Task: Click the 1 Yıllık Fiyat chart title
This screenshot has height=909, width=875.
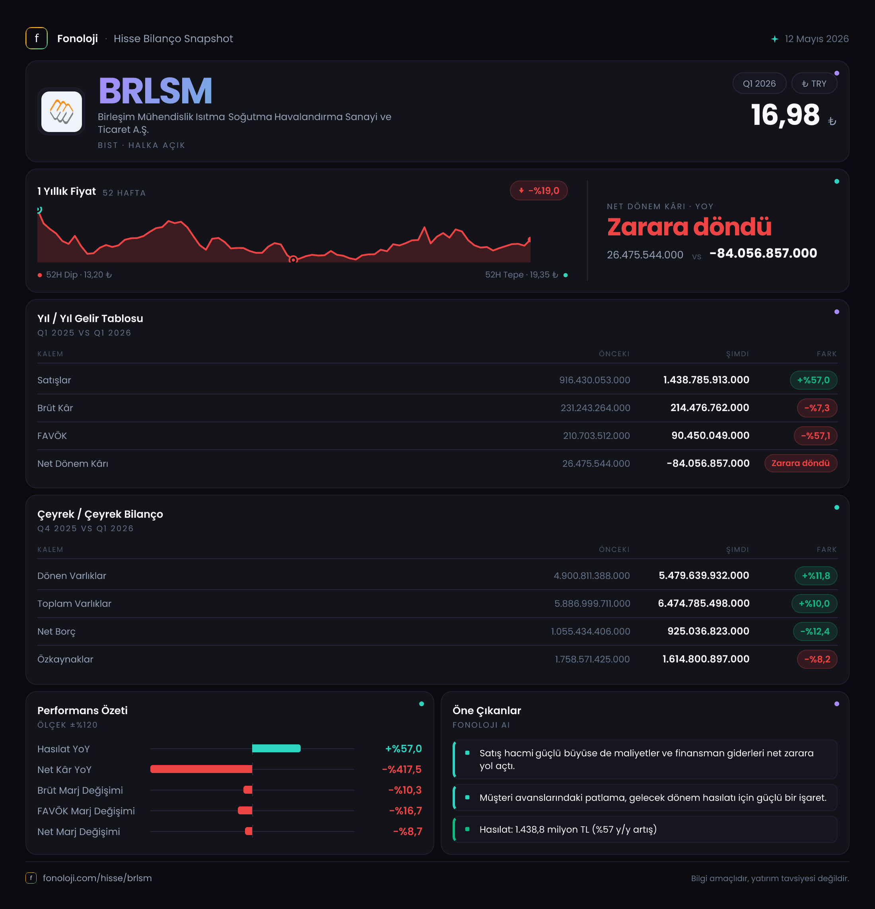Action: click(66, 192)
